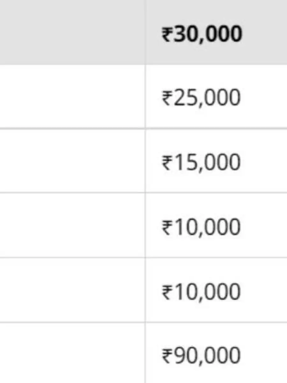This screenshot has width=287, height=383.
Task: Click the empty cell left of ₹25,000
Action: 72,96
